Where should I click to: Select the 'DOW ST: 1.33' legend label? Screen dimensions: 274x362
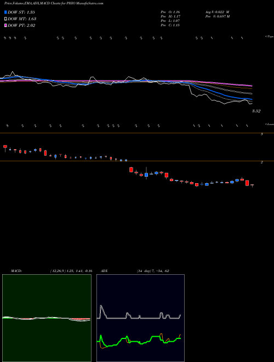point(21,12)
